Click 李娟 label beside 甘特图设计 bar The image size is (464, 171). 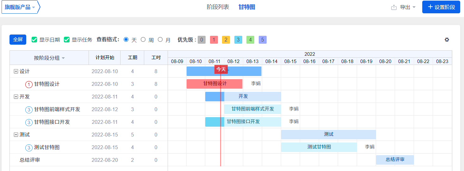pyautogui.click(x=256, y=84)
